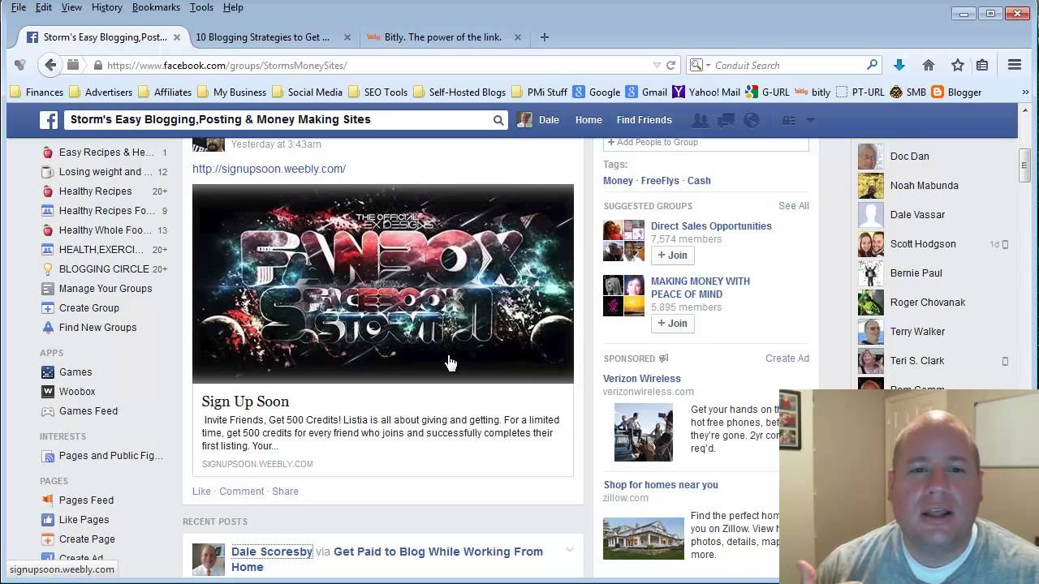Click Home in Facebook header

[x=588, y=120]
